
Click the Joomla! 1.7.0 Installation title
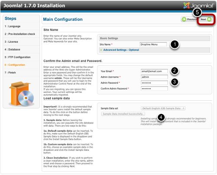pos(34,6)
